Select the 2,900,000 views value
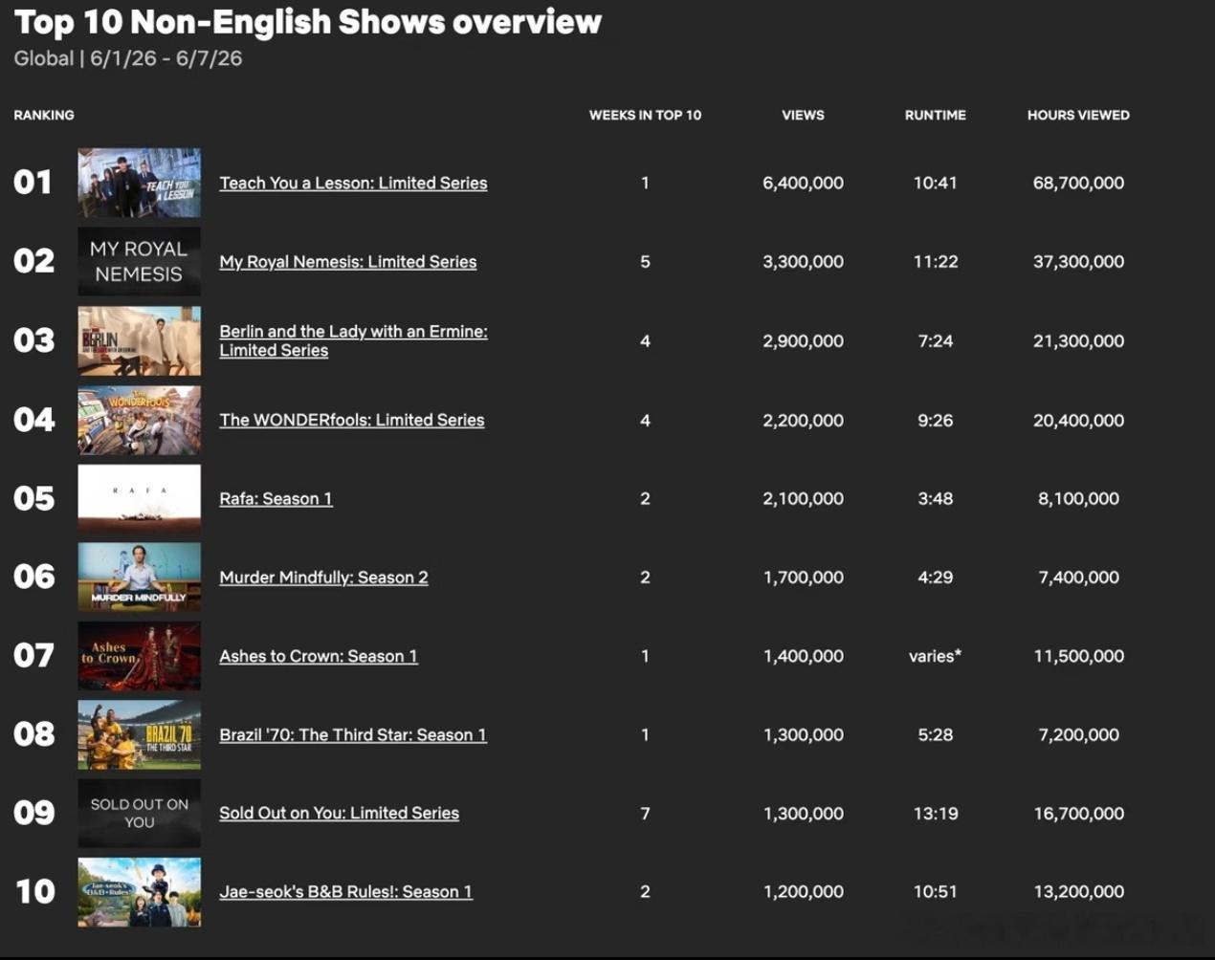Viewport: 1215px width, 960px height. [803, 340]
